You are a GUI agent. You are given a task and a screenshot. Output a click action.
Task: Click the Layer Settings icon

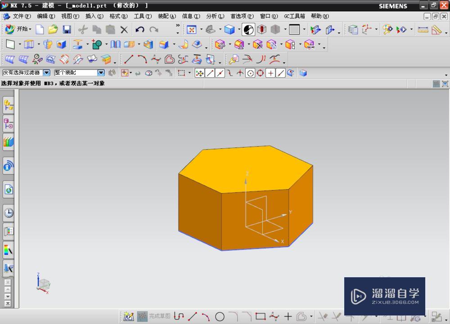pyautogui.click(x=353, y=30)
